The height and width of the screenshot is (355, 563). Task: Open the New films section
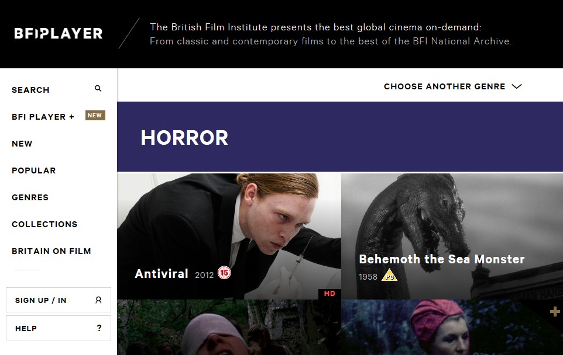22,144
